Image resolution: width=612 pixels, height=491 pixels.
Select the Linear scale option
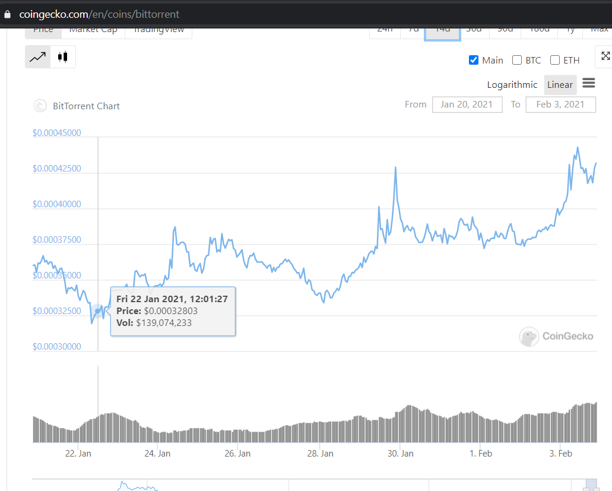(560, 85)
